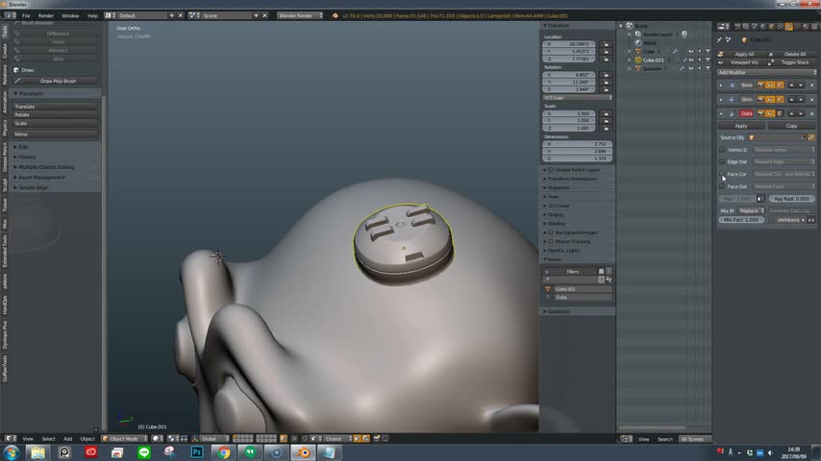Open the LINE app from the taskbar
821x461 pixels.
(x=144, y=452)
